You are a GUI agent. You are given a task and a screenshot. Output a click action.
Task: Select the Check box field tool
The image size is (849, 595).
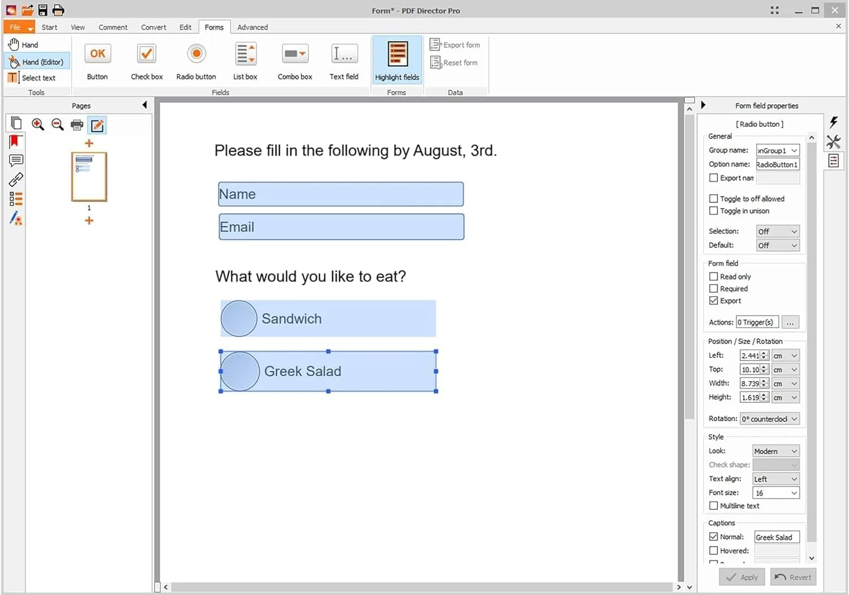click(146, 61)
